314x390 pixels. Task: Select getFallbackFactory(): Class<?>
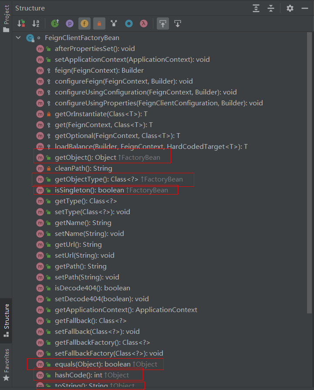[x=102, y=343]
